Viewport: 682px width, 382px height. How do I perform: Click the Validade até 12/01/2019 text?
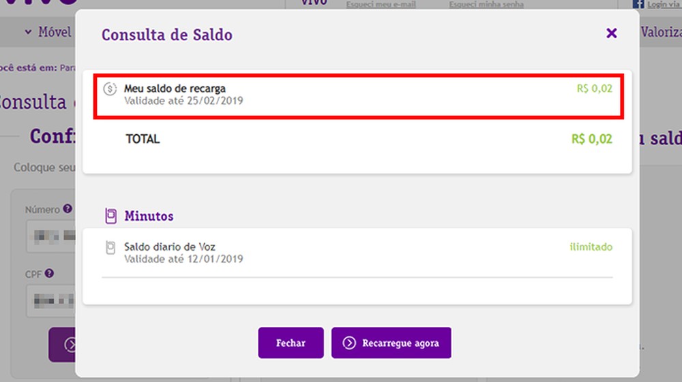pos(183,259)
